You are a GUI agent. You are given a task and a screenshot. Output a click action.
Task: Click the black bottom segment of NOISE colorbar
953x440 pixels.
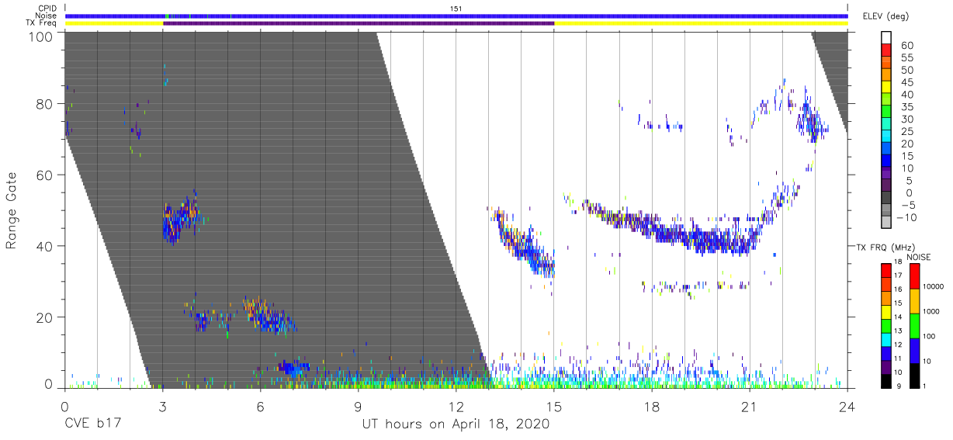click(915, 375)
